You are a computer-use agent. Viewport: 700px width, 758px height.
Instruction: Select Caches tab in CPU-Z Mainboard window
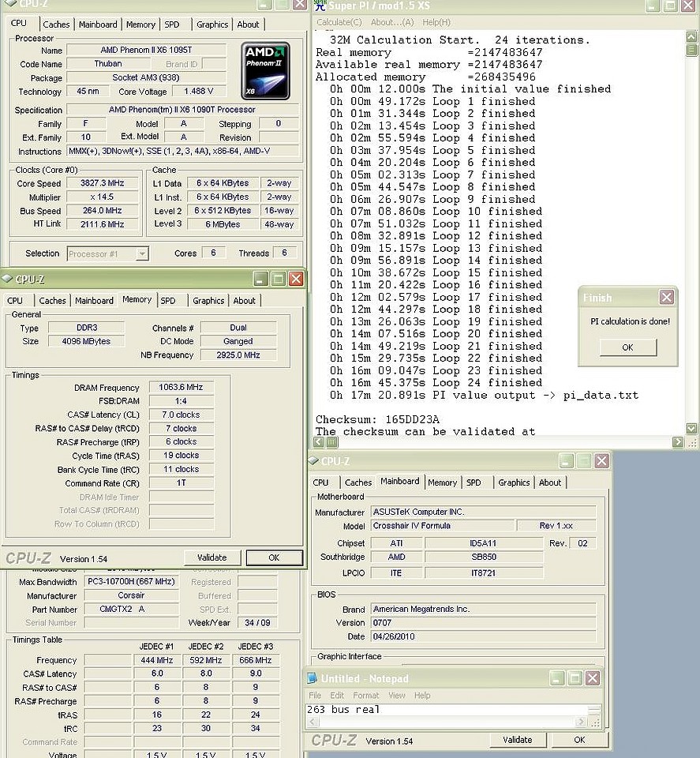(x=358, y=482)
